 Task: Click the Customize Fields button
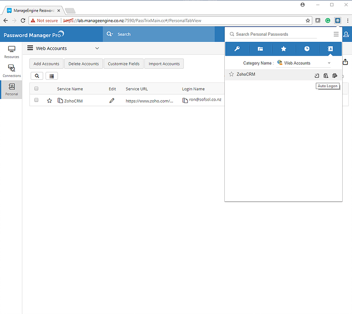[x=124, y=64]
